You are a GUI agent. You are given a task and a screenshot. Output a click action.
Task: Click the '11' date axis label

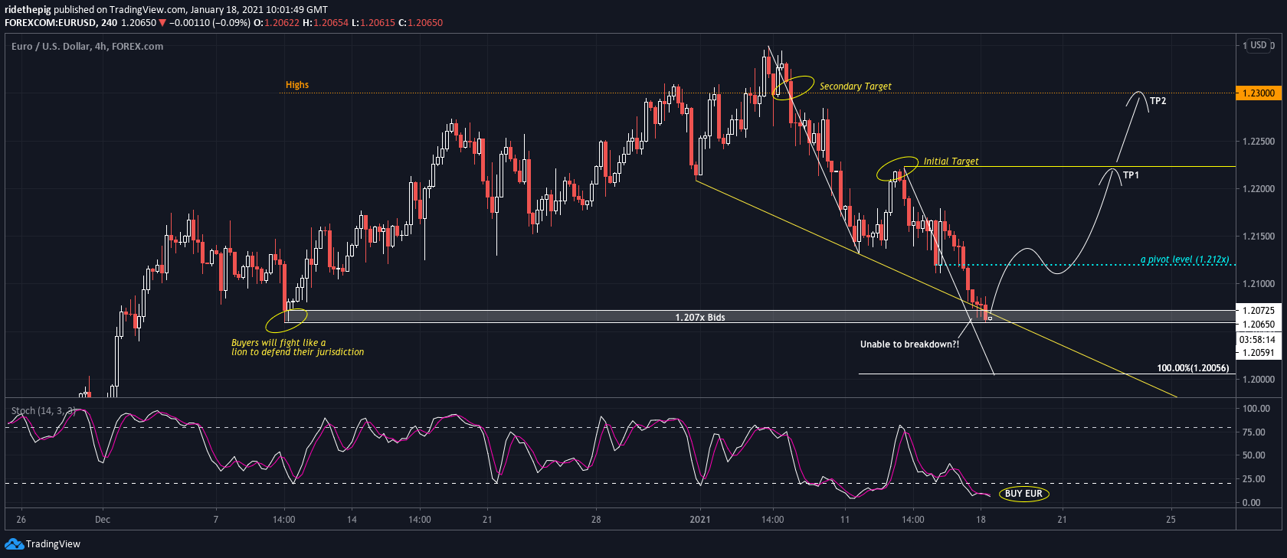pos(845,520)
